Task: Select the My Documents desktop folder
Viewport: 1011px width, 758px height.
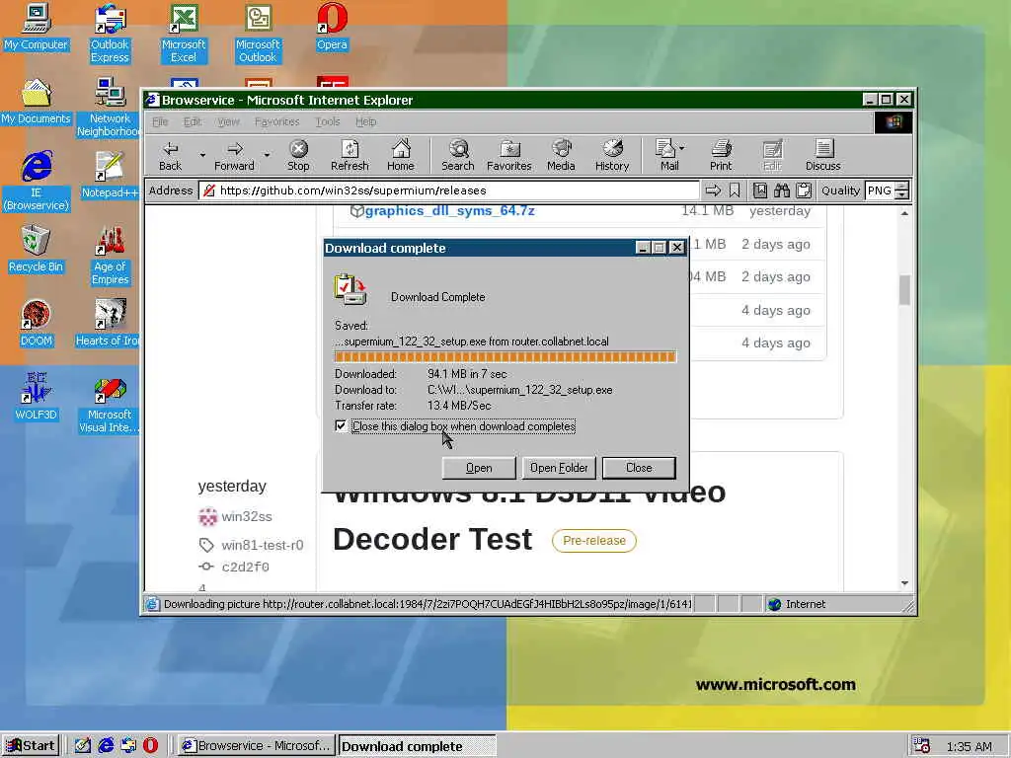Action: [x=37, y=102]
